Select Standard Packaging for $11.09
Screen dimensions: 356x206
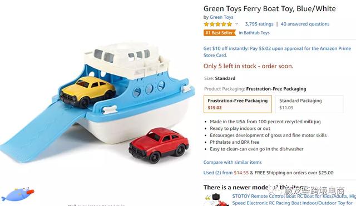[309, 104]
